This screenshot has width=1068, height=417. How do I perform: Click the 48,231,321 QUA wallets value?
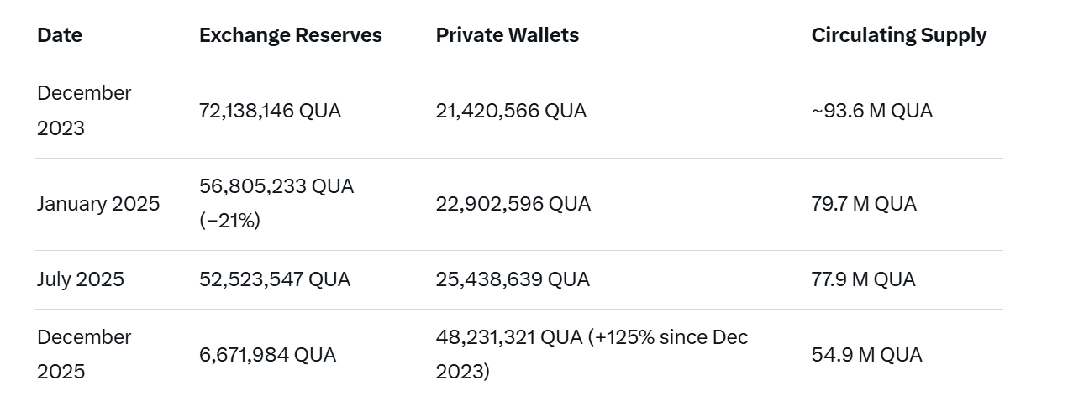click(x=508, y=337)
